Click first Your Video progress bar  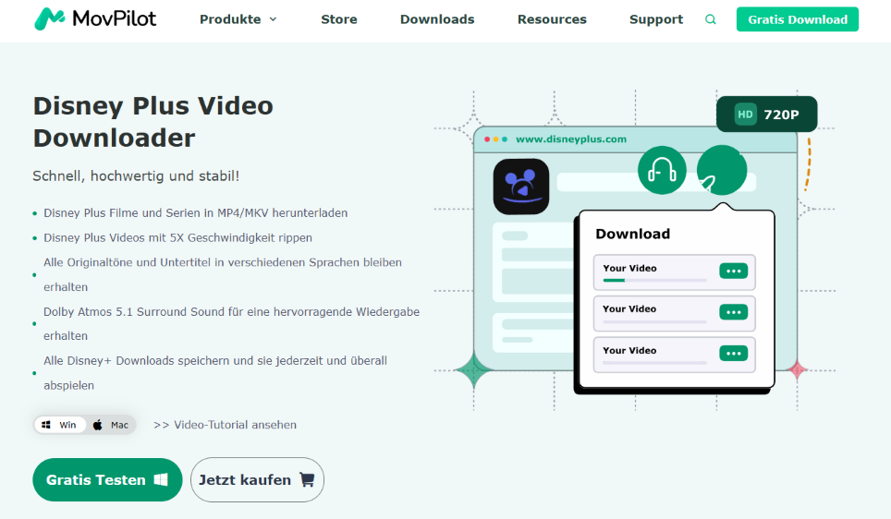click(x=654, y=280)
